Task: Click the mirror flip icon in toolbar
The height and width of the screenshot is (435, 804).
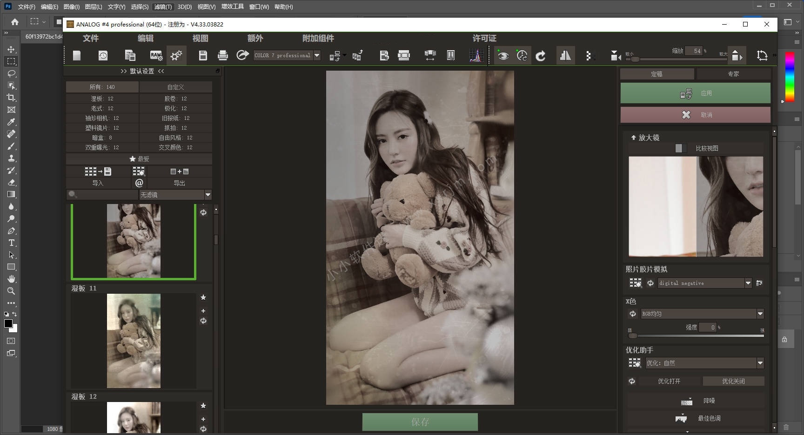Action: (565, 56)
